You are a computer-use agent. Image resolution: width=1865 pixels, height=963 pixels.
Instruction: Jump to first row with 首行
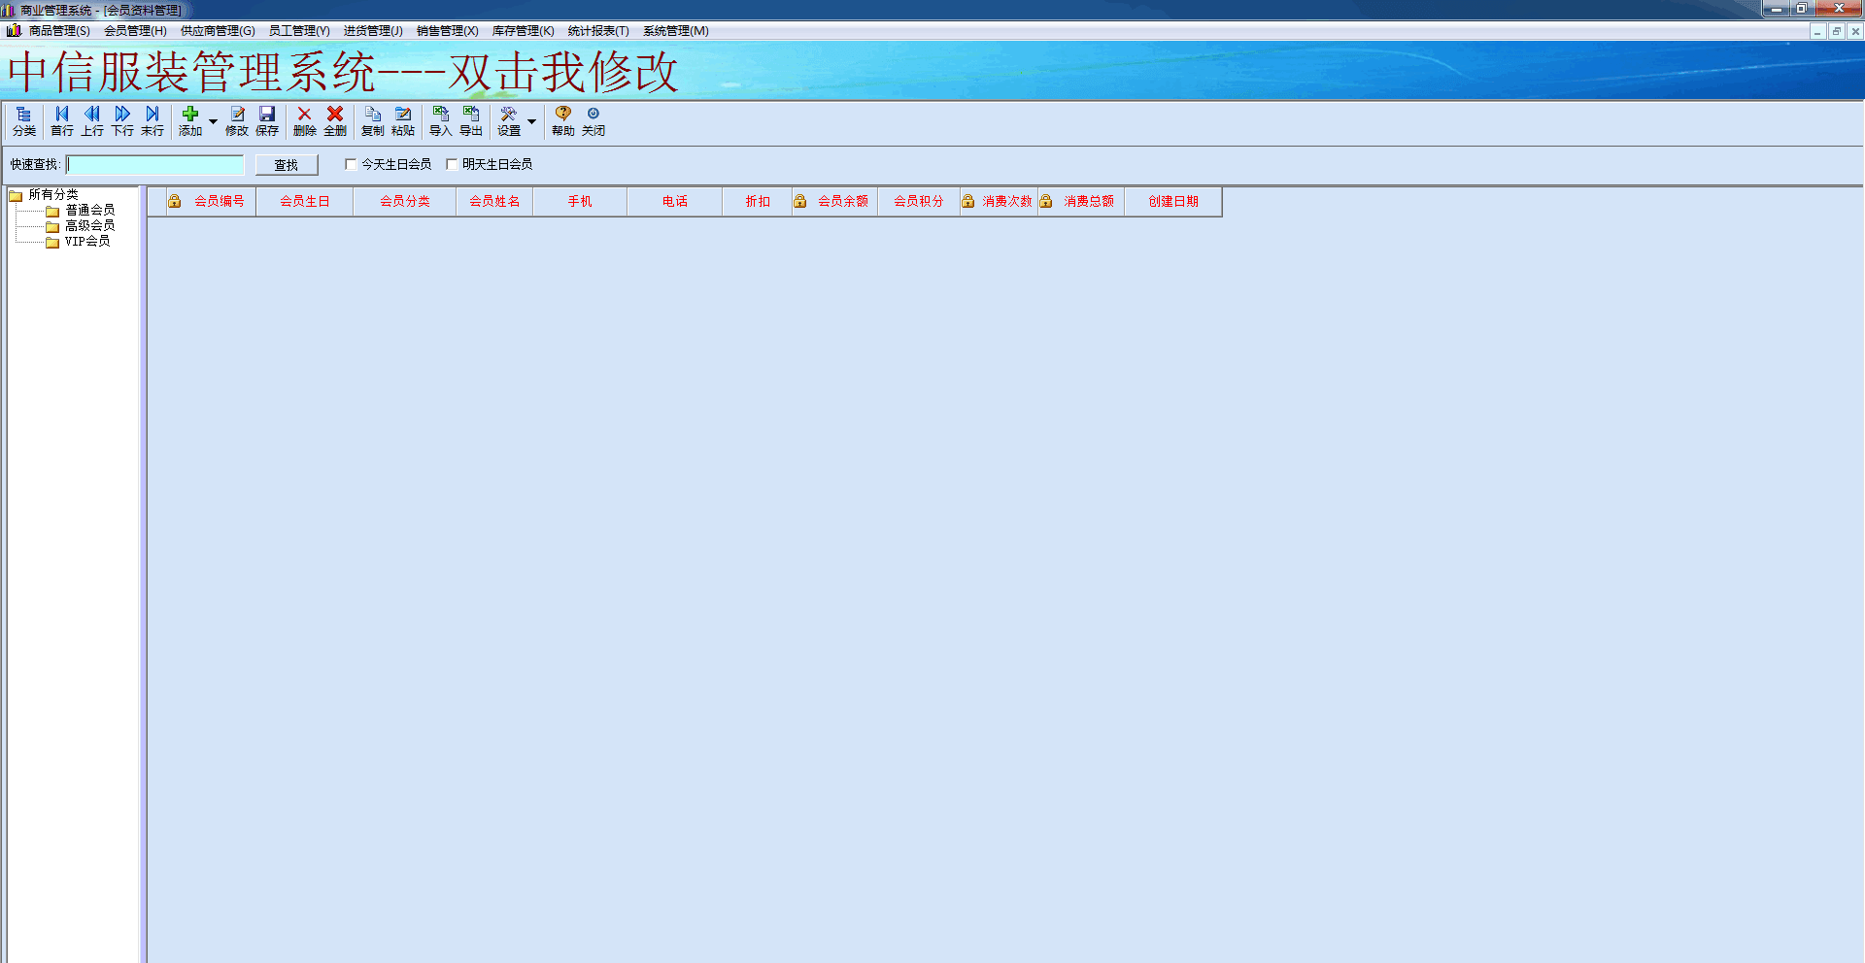62,121
